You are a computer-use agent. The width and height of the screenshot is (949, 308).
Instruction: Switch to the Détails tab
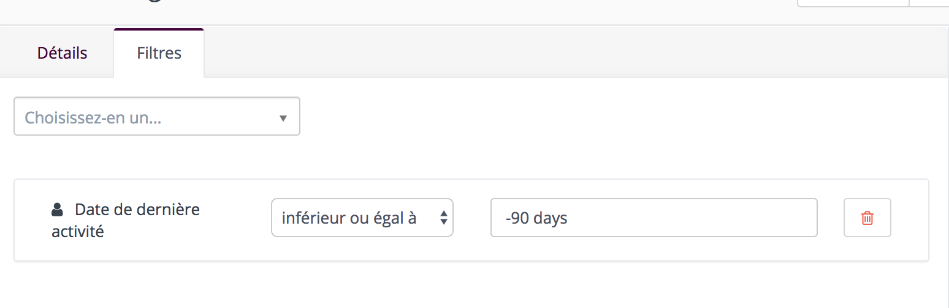tap(63, 53)
